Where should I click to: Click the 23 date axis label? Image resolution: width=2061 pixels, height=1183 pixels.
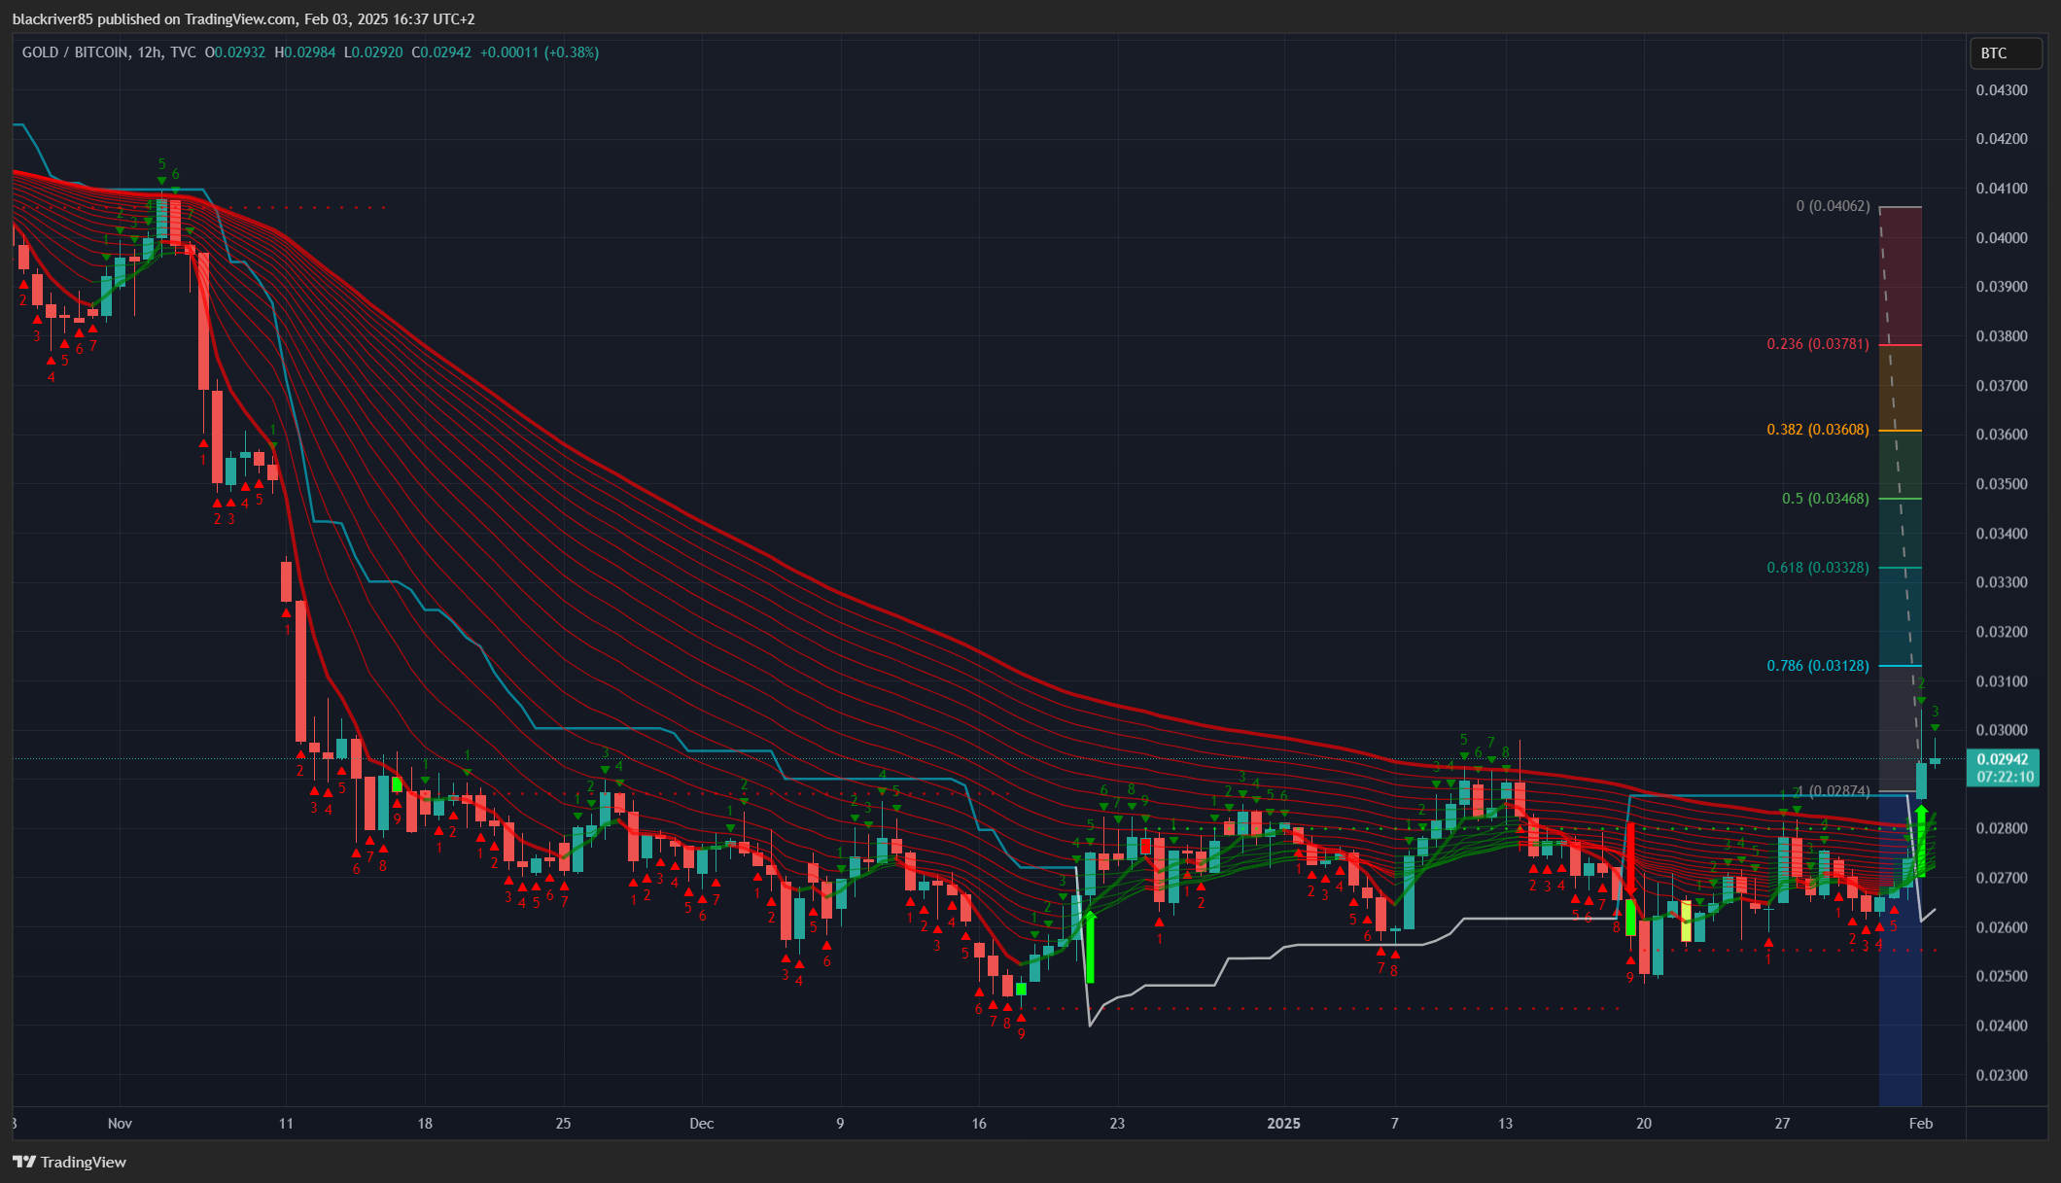click(x=1117, y=1124)
